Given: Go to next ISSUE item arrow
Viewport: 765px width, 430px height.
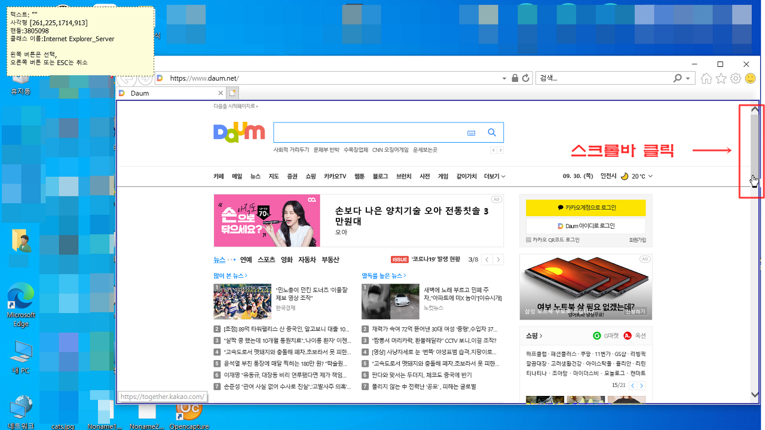Looking at the screenshot, I should tap(498, 260).
